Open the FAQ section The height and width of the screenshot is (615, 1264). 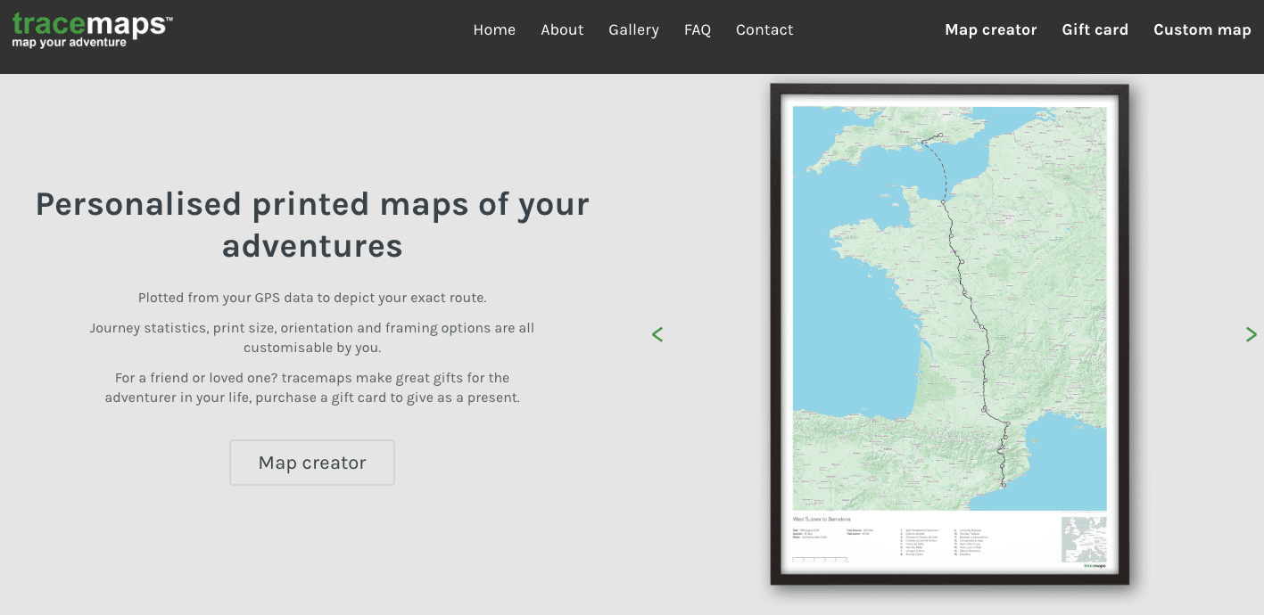[698, 29]
